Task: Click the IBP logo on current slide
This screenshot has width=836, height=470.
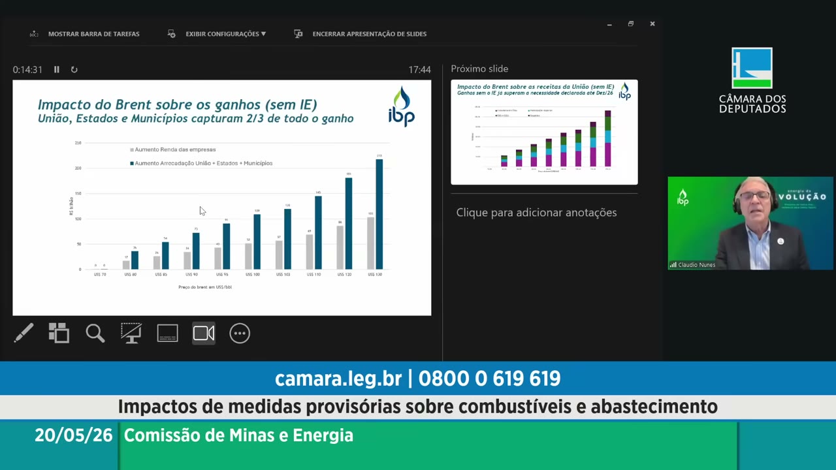Action: (x=401, y=106)
